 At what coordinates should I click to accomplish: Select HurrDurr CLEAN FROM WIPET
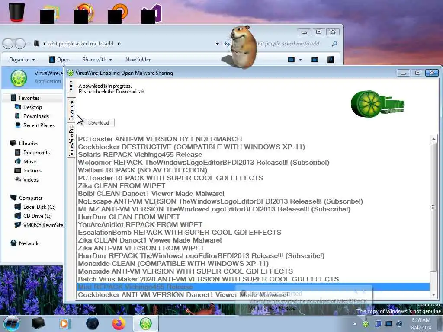point(254,217)
